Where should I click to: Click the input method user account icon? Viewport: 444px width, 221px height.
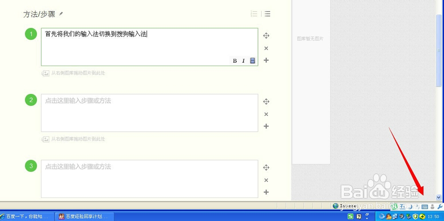[x=432, y=207]
